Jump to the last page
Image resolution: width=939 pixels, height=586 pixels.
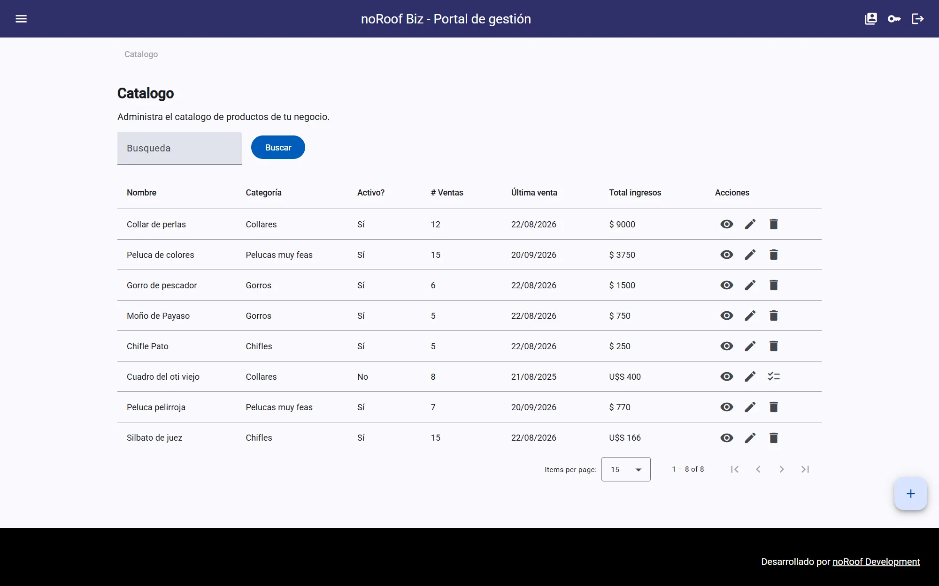click(x=805, y=469)
